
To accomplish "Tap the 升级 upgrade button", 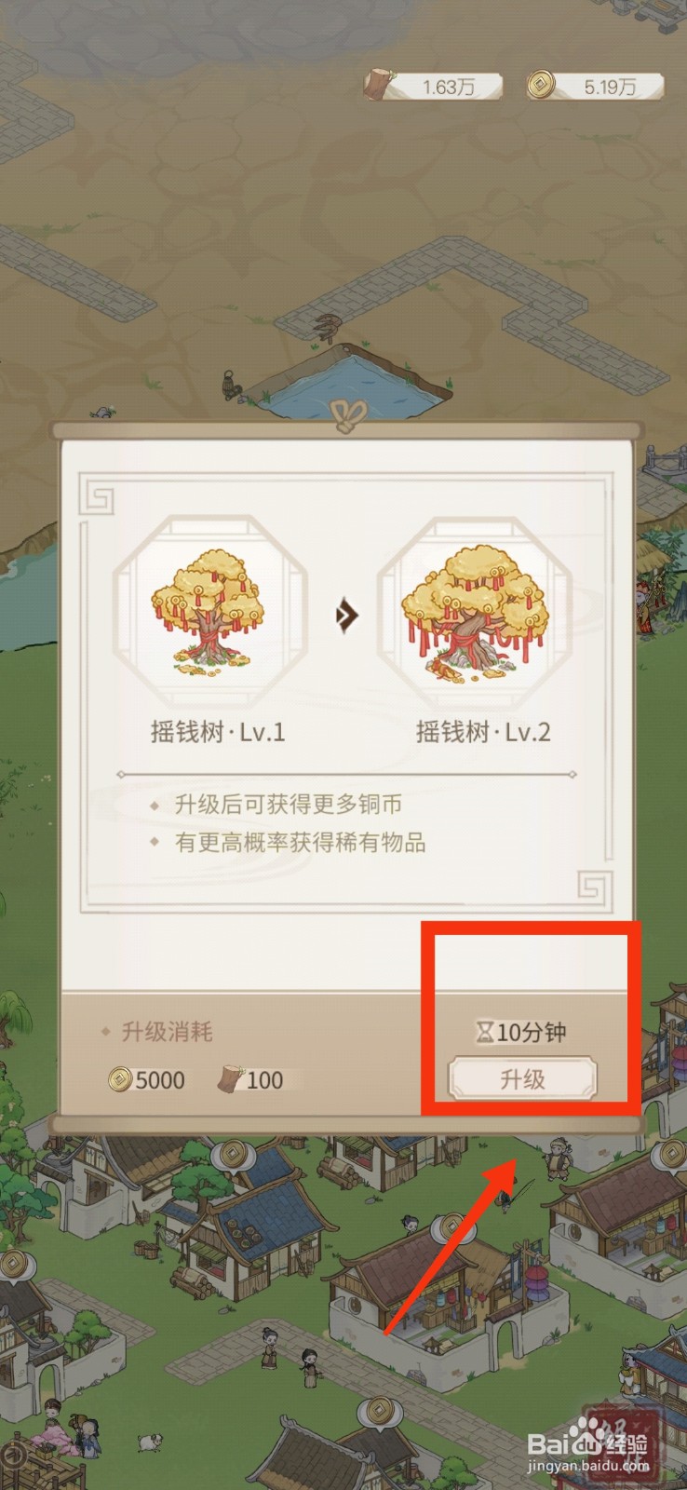I will 522,1079.
